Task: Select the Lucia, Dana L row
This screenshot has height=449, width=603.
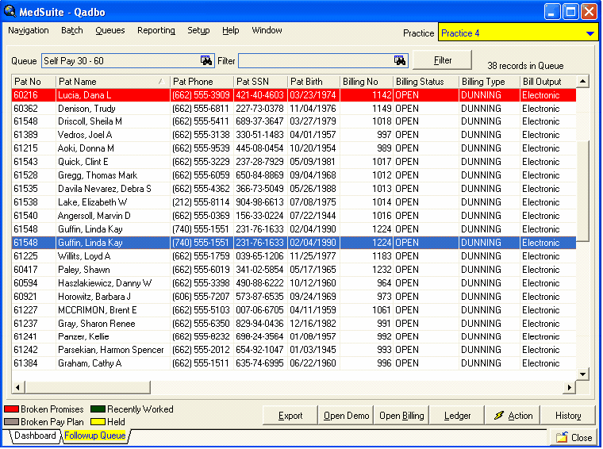Action: point(294,95)
